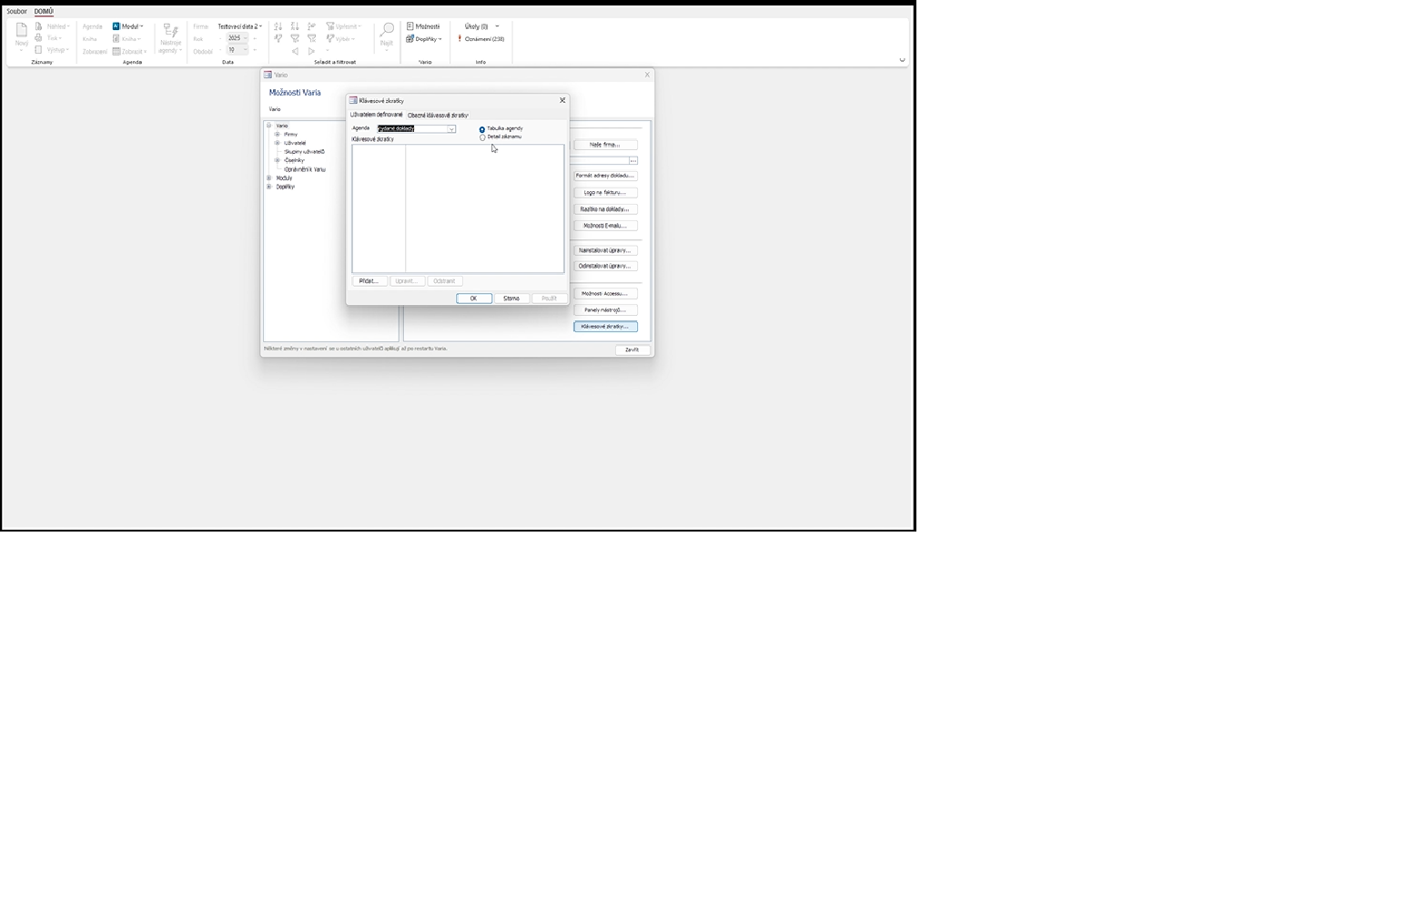Click the Možnosti icon in the ribbon
Screen dimensions: 1426x922
tap(410, 26)
